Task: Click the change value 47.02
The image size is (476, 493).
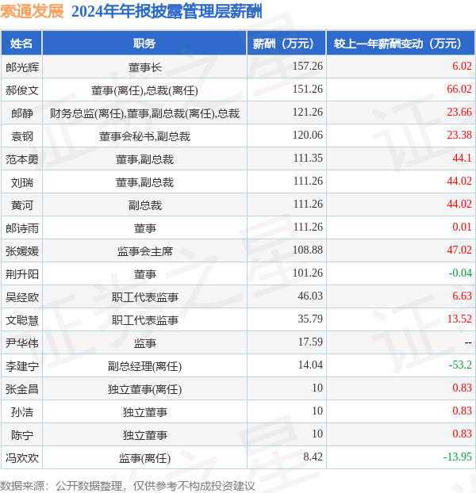Action: [459, 250]
